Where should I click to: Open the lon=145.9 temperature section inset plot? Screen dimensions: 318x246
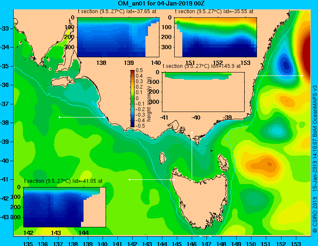(203, 92)
